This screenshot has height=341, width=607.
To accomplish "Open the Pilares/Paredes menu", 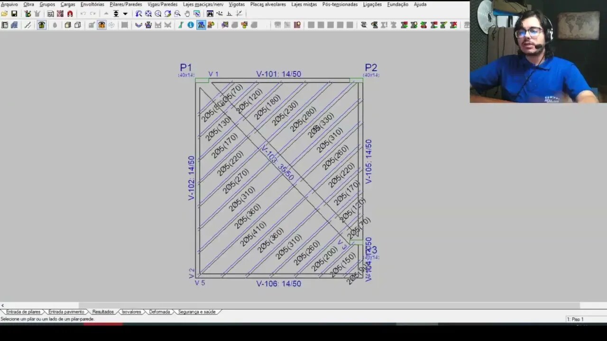I will 126,4.
